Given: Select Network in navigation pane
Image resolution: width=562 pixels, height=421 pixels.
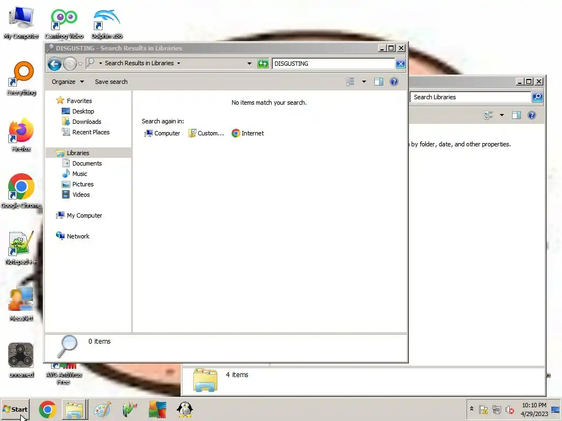Looking at the screenshot, I should point(78,236).
